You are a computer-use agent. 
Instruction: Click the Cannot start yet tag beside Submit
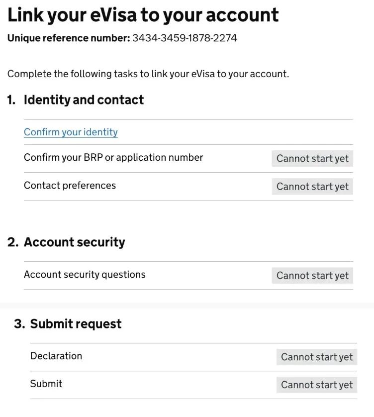(x=317, y=385)
